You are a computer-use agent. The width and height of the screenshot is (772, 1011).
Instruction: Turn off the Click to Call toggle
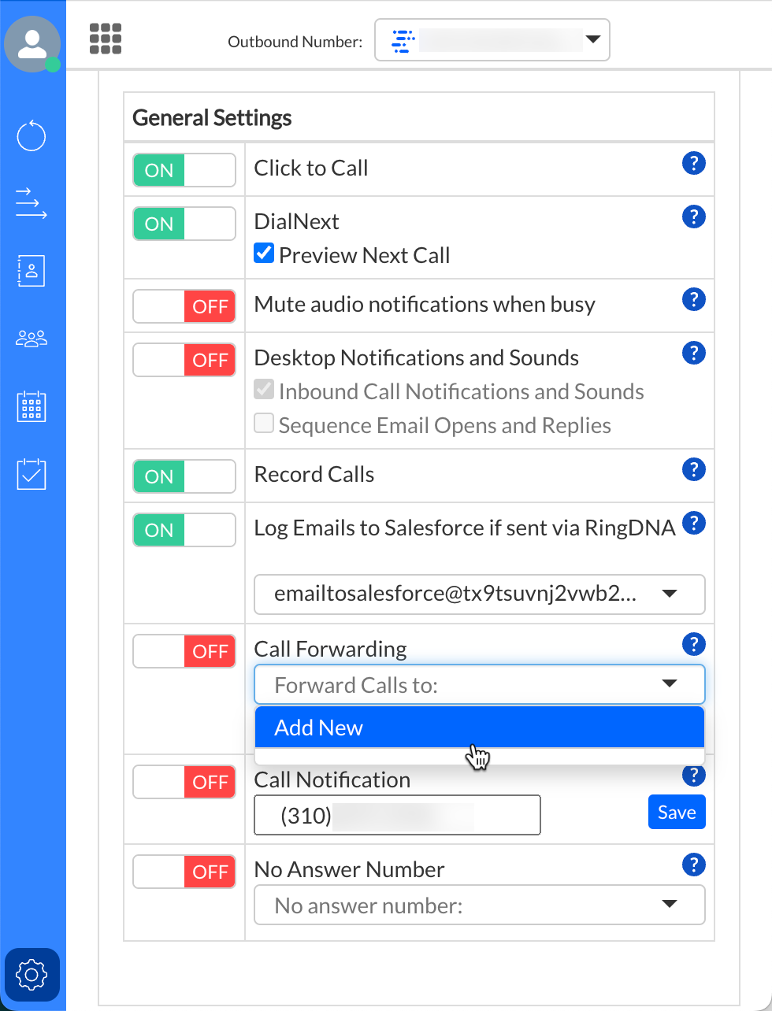[x=184, y=170]
